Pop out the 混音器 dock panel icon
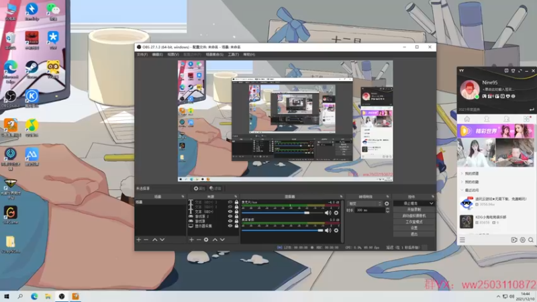Viewport: 537px width, 302px height. tap(341, 197)
